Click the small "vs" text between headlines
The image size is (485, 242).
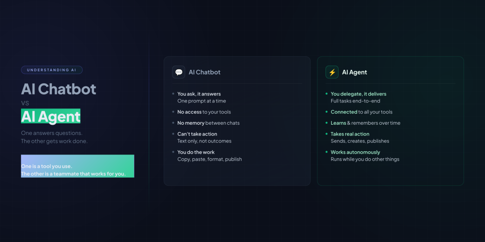pyautogui.click(x=25, y=103)
